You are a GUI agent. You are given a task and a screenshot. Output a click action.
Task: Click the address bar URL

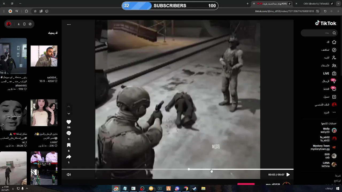[x=284, y=11]
